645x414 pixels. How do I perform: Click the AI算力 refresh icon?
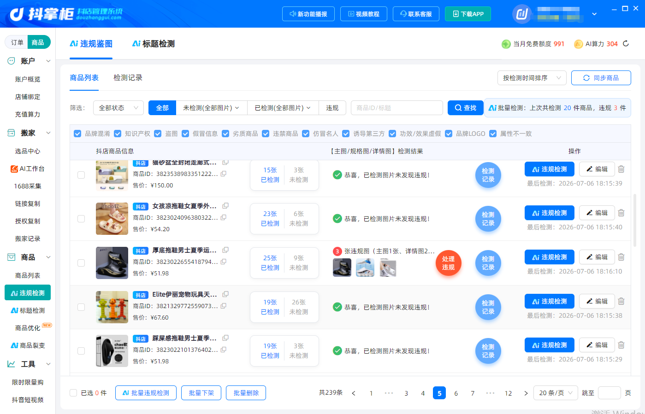tap(626, 44)
